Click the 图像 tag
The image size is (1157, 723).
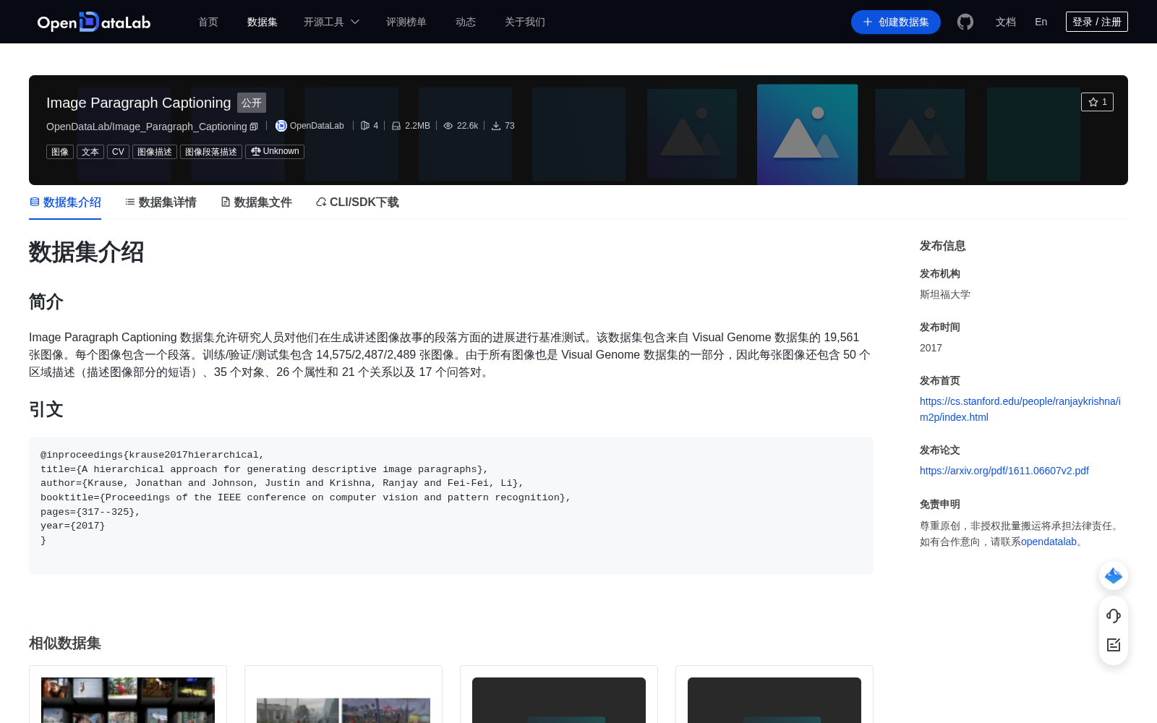(60, 152)
